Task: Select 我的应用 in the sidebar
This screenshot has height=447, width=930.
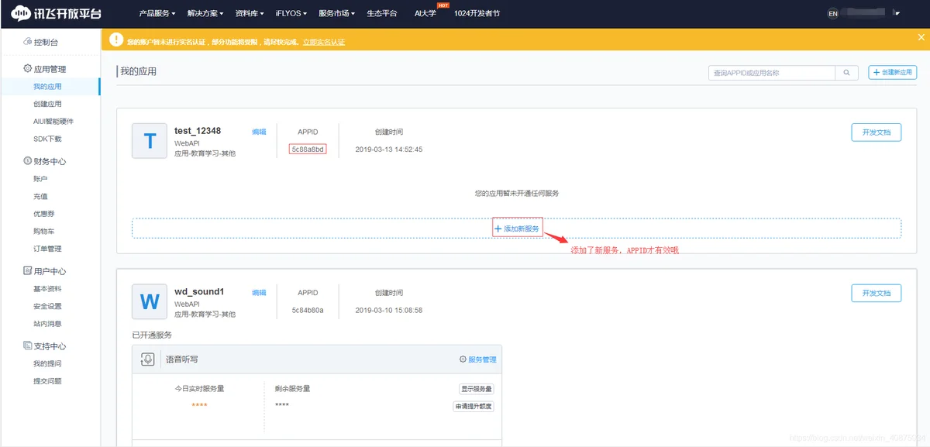Action: [47, 87]
